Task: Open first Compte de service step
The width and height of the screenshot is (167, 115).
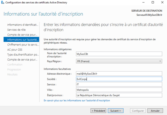Action: coord(22,35)
